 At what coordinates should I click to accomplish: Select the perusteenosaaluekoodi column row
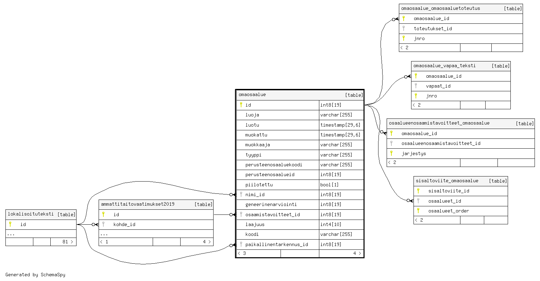[274, 165]
